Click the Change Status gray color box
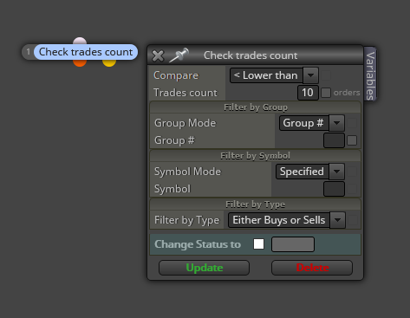Viewport: 410px width, 318px height. [293, 244]
